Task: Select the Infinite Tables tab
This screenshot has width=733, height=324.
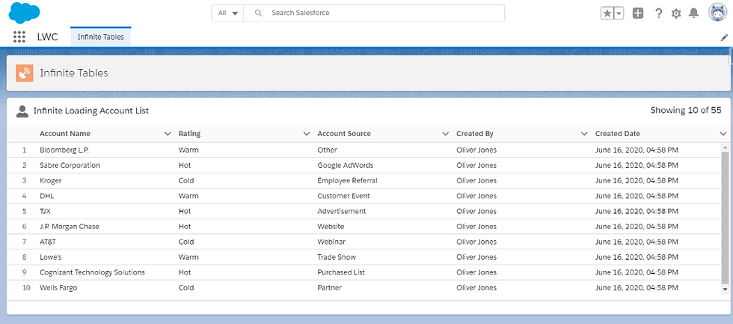Action: [x=100, y=37]
